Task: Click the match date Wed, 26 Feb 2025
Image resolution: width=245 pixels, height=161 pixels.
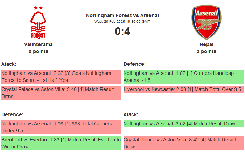Action: tap(122, 22)
